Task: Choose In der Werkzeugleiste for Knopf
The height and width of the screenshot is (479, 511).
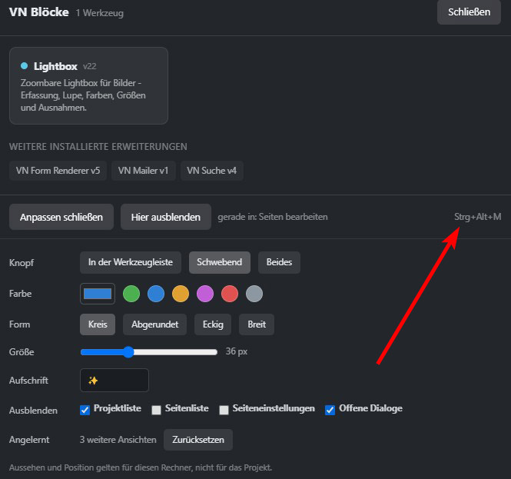Action: (x=131, y=262)
